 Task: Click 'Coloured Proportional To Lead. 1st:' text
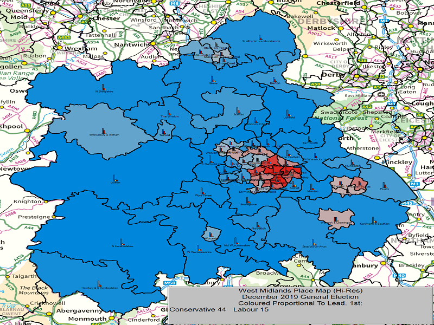click(301, 303)
